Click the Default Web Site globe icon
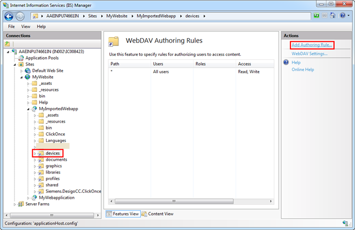Screen dimensions: 355x230 (x=27, y=70)
